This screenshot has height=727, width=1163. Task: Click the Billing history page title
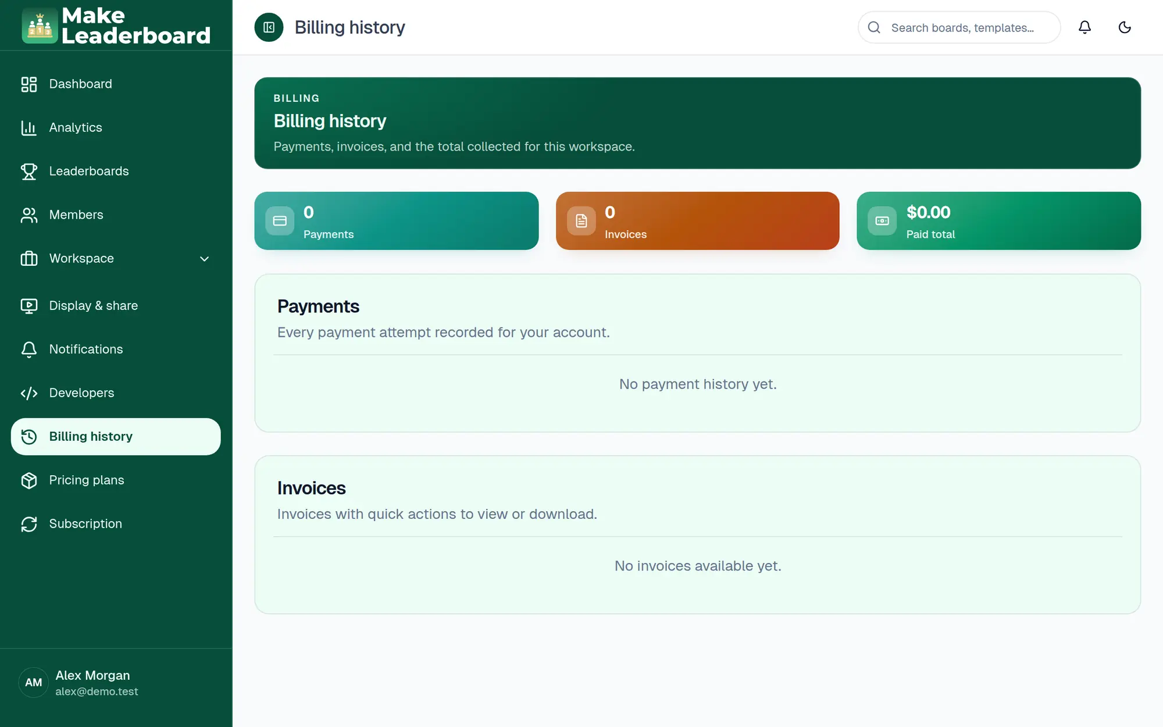click(x=349, y=27)
